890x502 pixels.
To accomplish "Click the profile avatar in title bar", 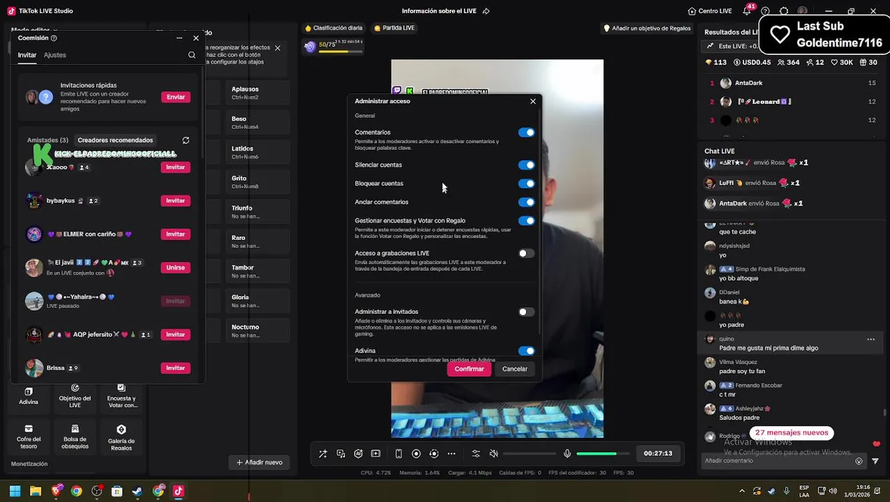I will click(x=802, y=11).
